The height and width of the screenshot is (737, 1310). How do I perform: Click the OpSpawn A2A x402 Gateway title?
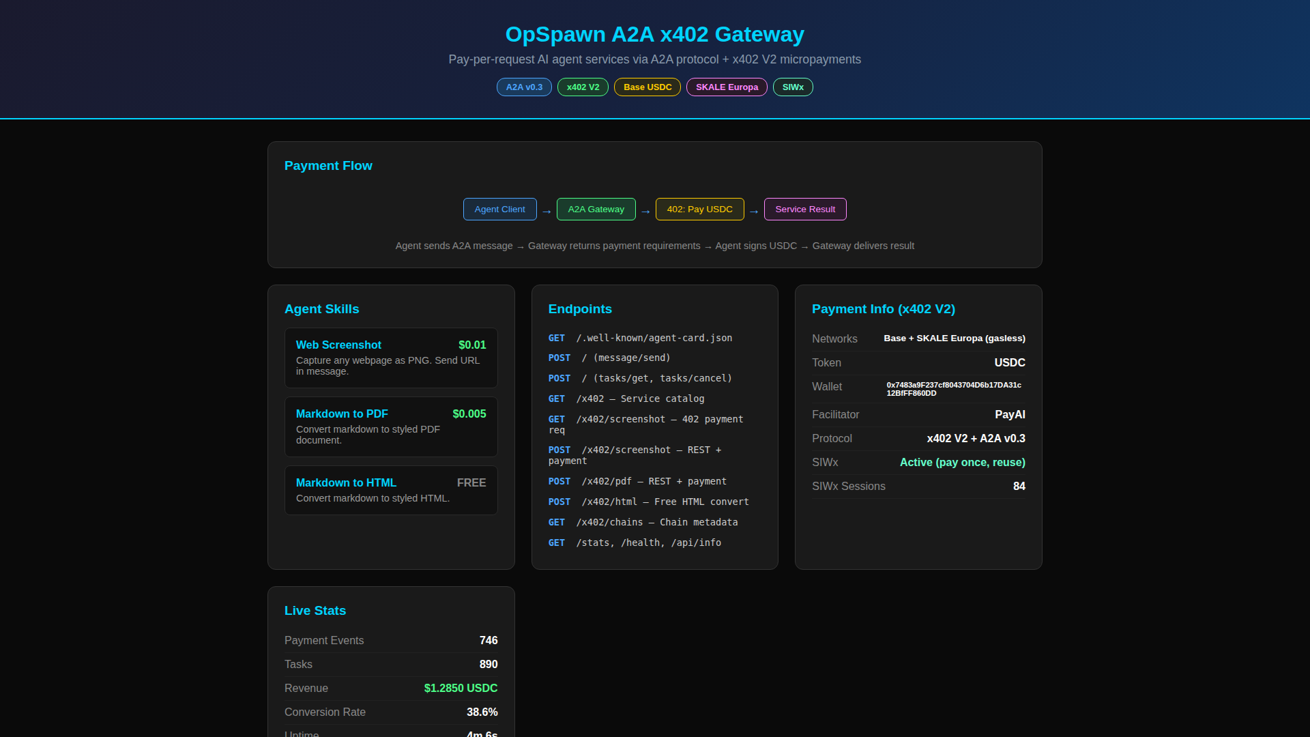click(655, 34)
